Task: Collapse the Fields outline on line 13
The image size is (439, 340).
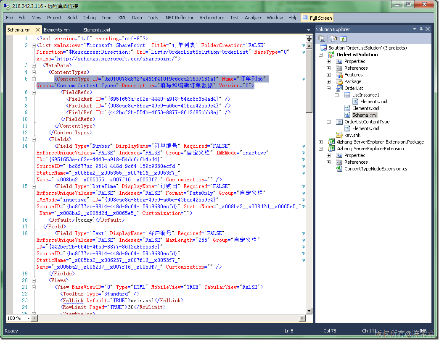Action: pos(34,139)
